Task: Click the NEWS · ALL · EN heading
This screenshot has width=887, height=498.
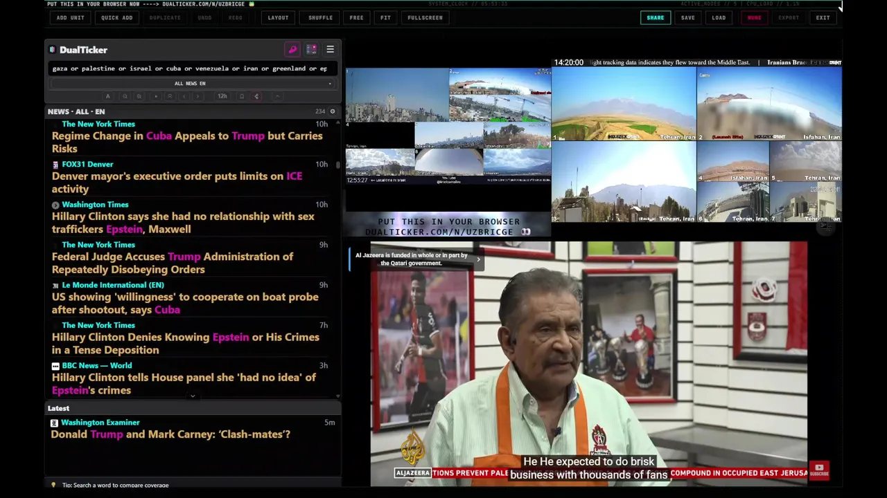Action: (76, 111)
